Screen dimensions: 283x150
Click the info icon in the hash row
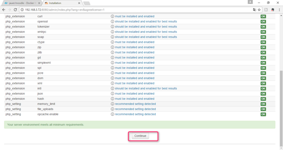tap(112, 99)
